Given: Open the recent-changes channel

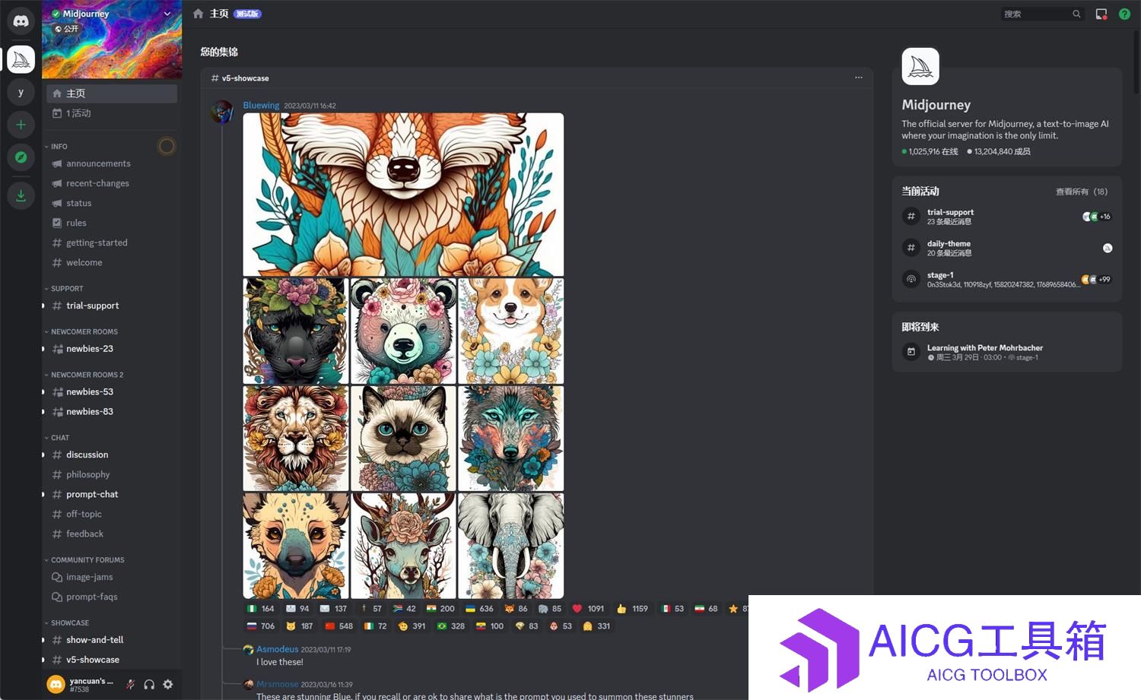Looking at the screenshot, I should click(112, 183).
